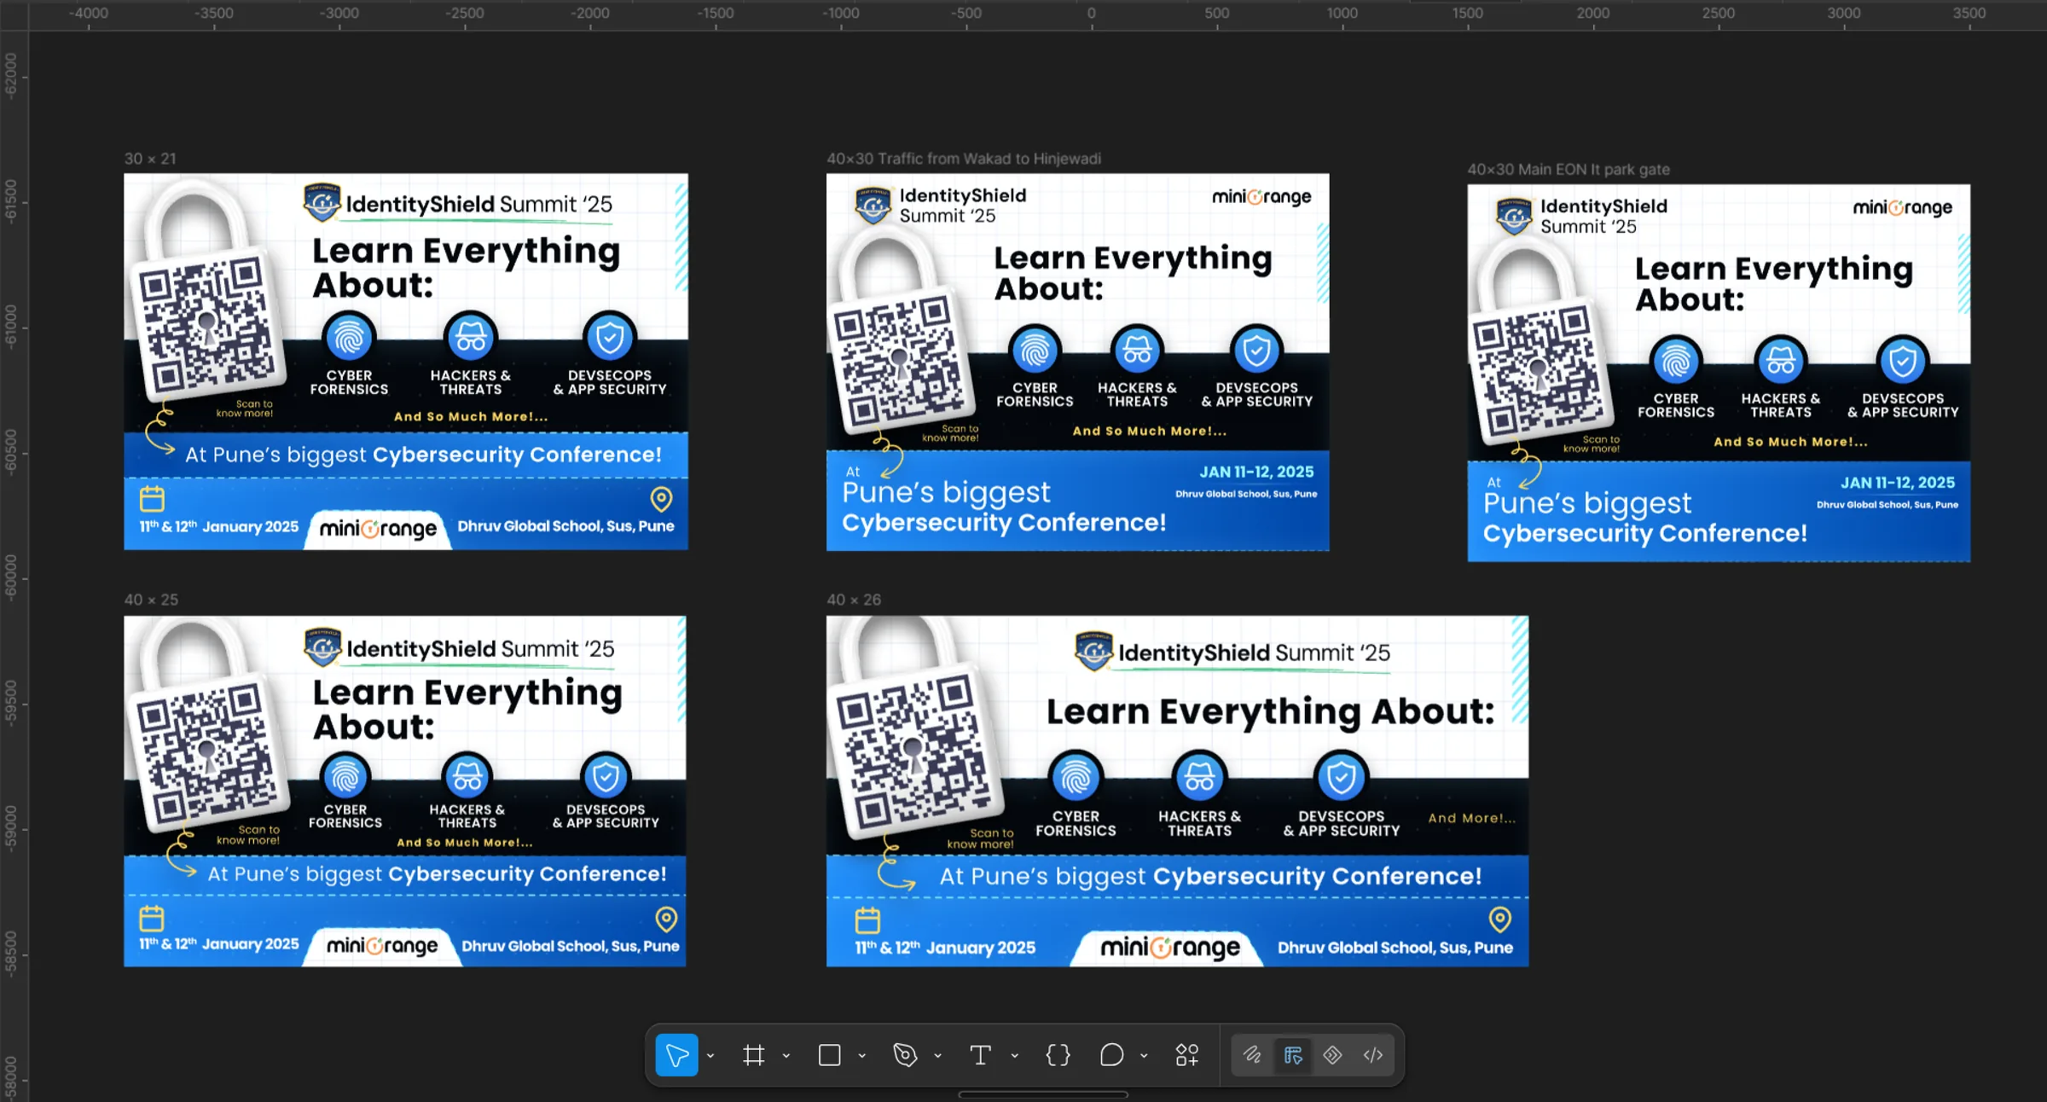
Task: Select the Rectangle shape tool
Action: pos(829,1055)
